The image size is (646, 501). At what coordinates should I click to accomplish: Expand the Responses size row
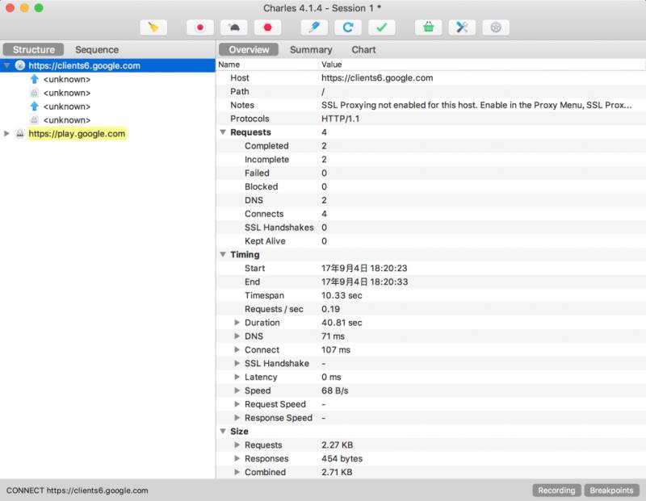(x=237, y=458)
